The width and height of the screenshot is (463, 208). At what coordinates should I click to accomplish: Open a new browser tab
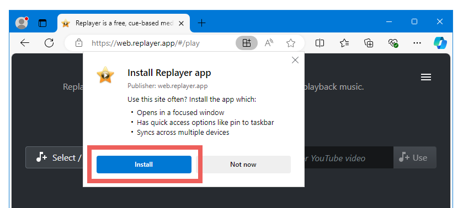pyautogui.click(x=201, y=23)
